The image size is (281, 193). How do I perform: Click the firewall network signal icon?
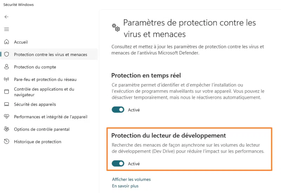click(6, 80)
